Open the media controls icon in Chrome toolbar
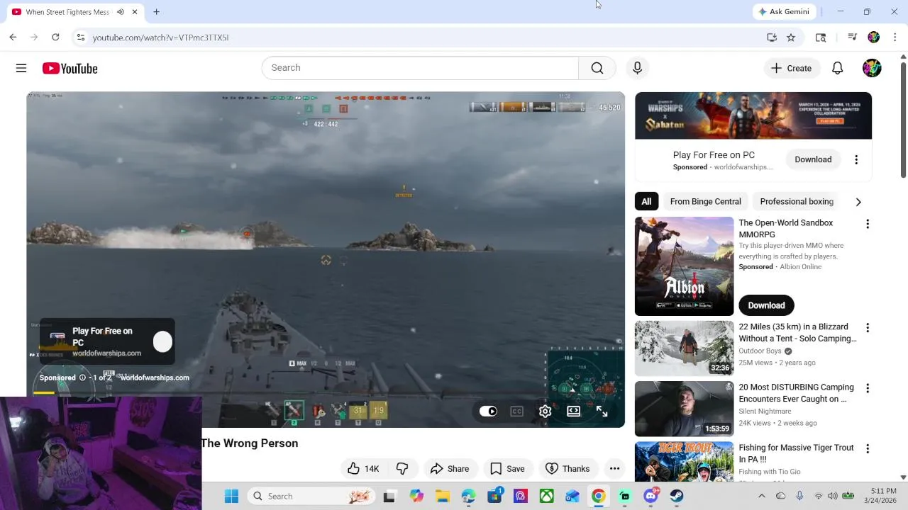Screen dimensions: 908x510 [x=852, y=38]
